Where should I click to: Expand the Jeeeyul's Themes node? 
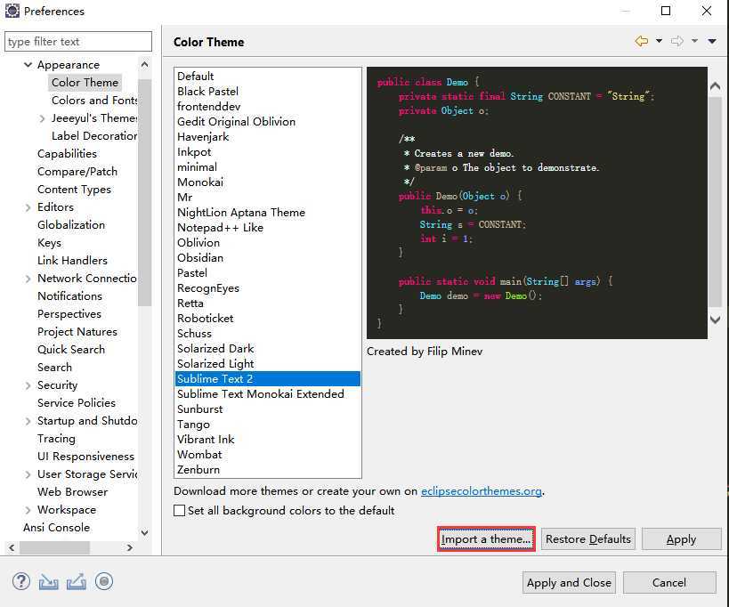pos(43,118)
